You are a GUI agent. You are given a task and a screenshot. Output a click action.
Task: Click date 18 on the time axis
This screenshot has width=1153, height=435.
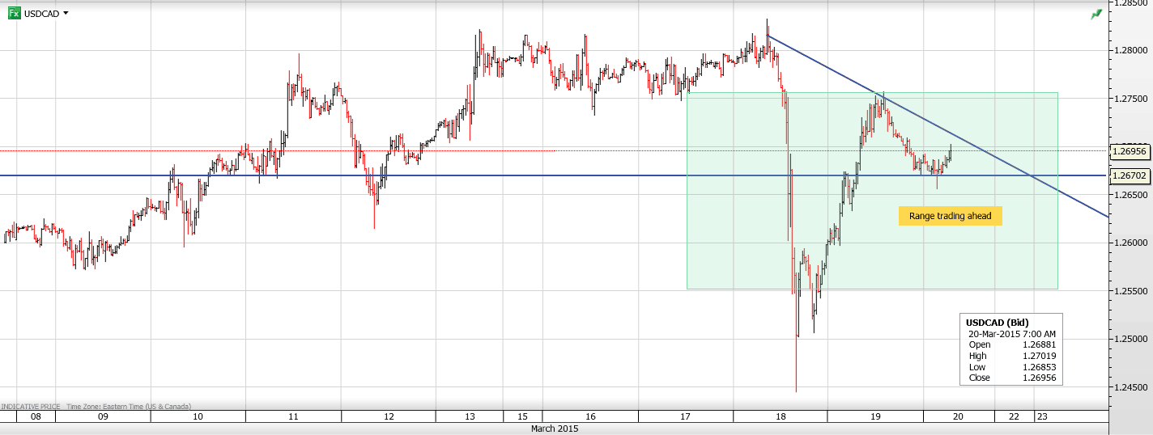coord(781,416)
